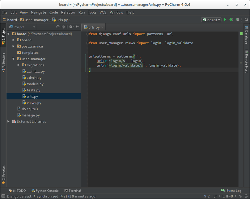Collapse all in Project panel
This screenshot has width=250, height=199.
63,27
